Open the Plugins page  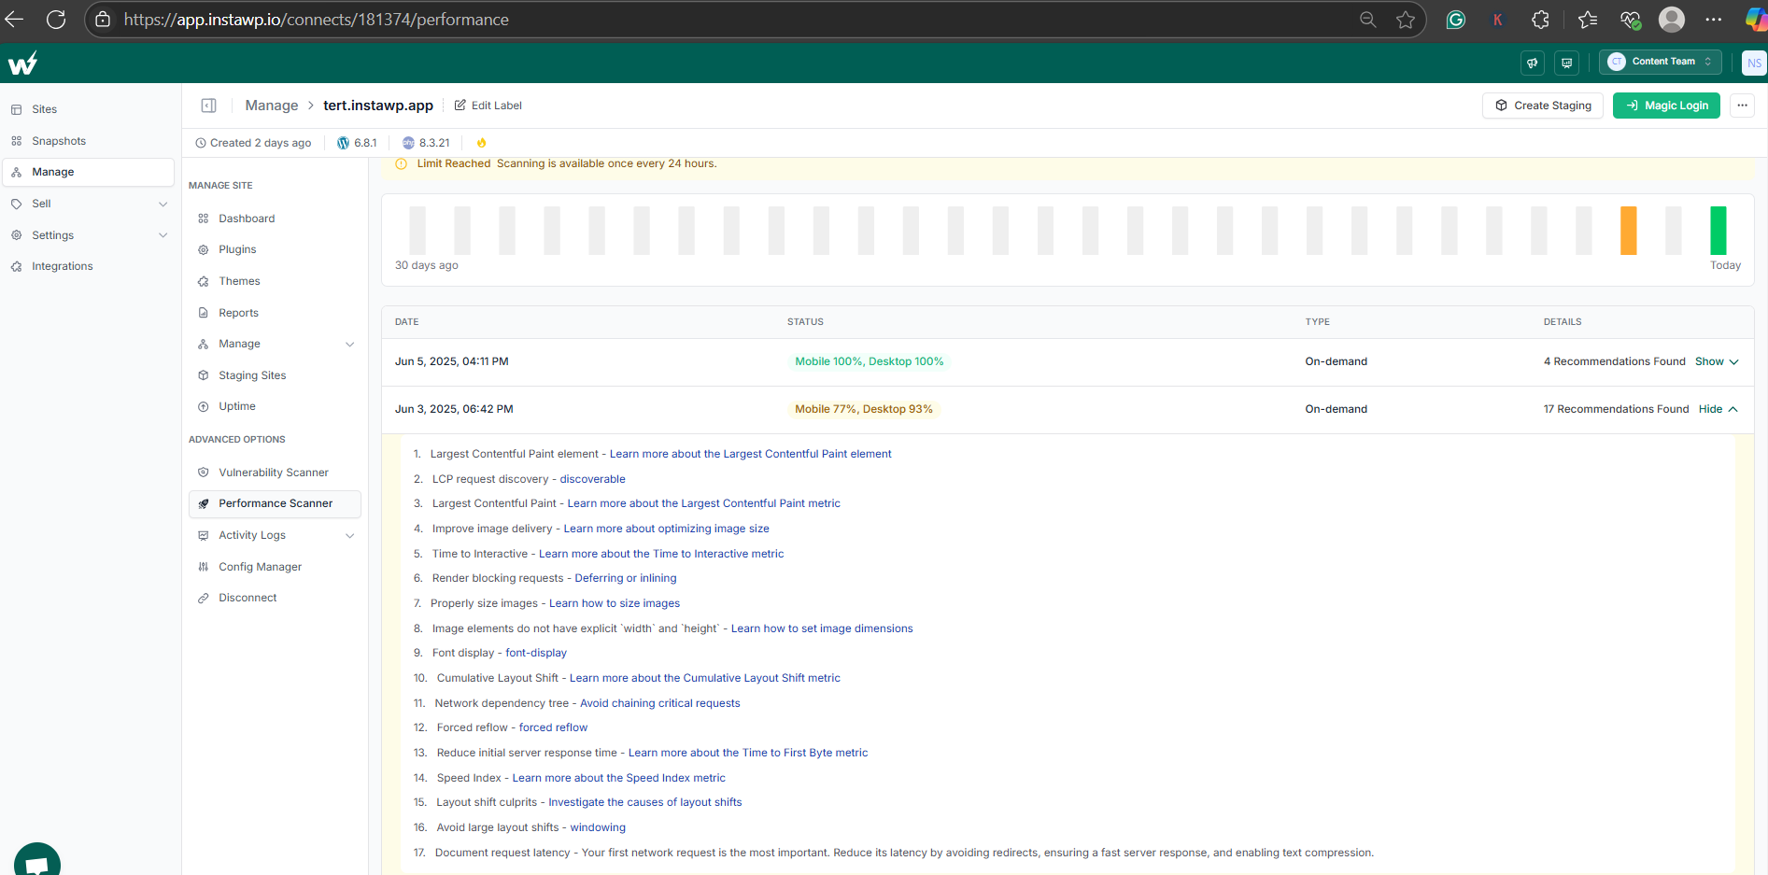[237, 249]
